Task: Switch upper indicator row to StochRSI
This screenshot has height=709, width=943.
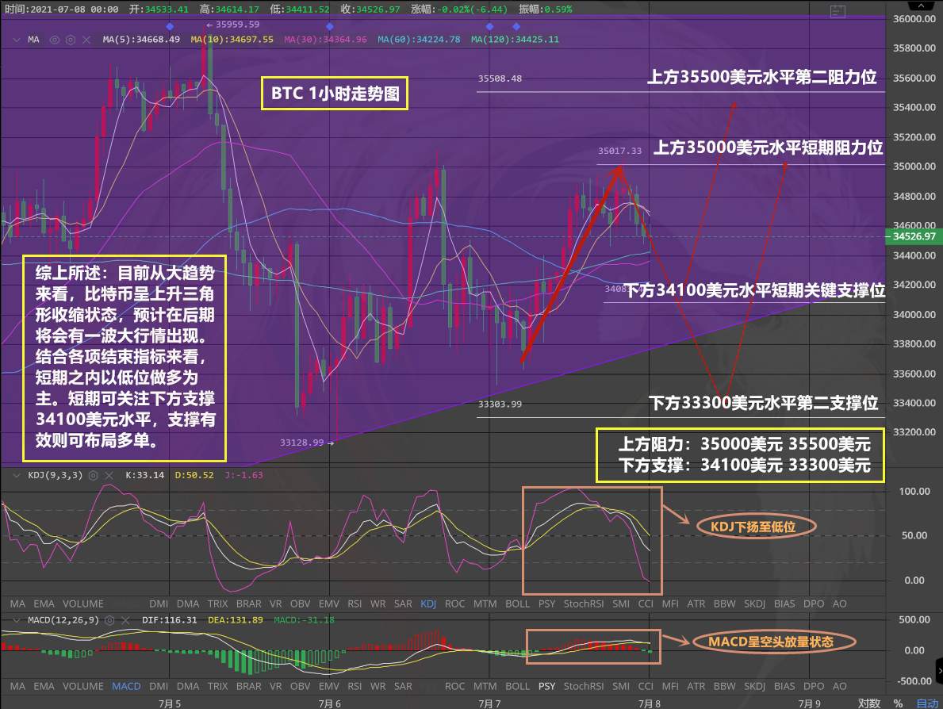Action: (x=584, y=604)
